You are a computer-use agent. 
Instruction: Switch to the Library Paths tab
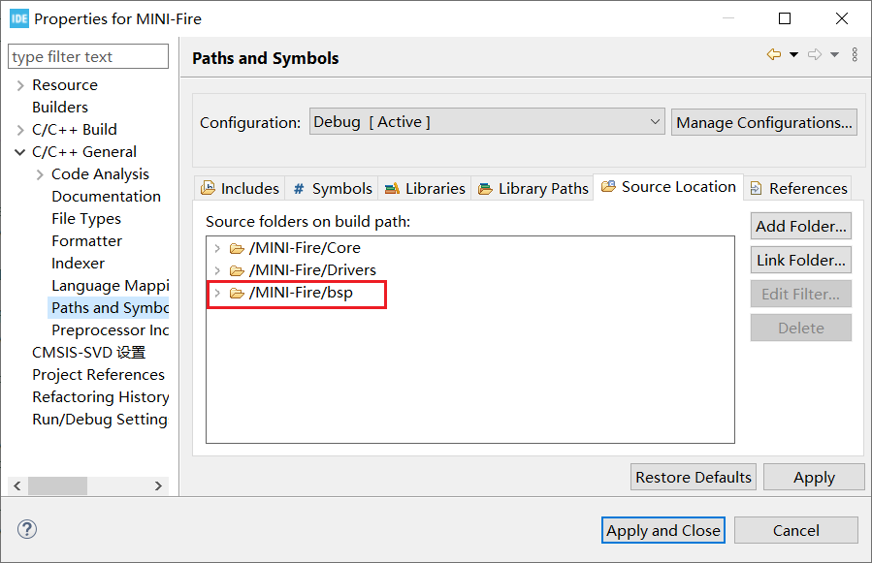pyautogui.click(x=533, y=188)
